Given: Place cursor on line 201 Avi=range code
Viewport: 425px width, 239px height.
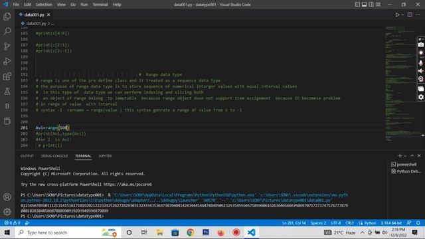Looking at the screenshot, I should 52,127.
